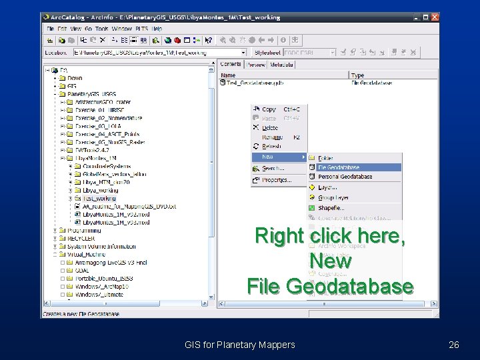The image size is (480, 360).
Task: Select the Identify tool icon
Action: [x=283, y=40]
